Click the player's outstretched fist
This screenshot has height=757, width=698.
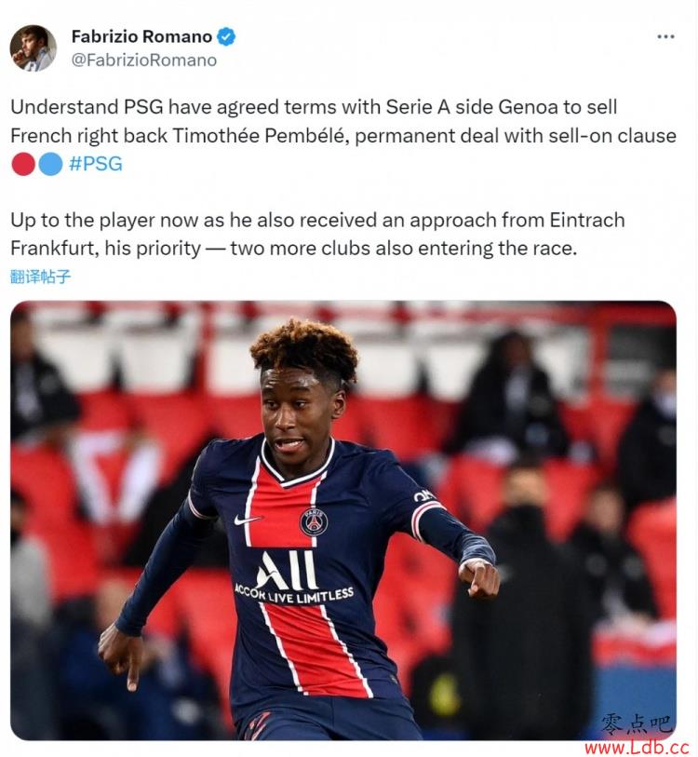pyautogui.click(x=479, y=578)
